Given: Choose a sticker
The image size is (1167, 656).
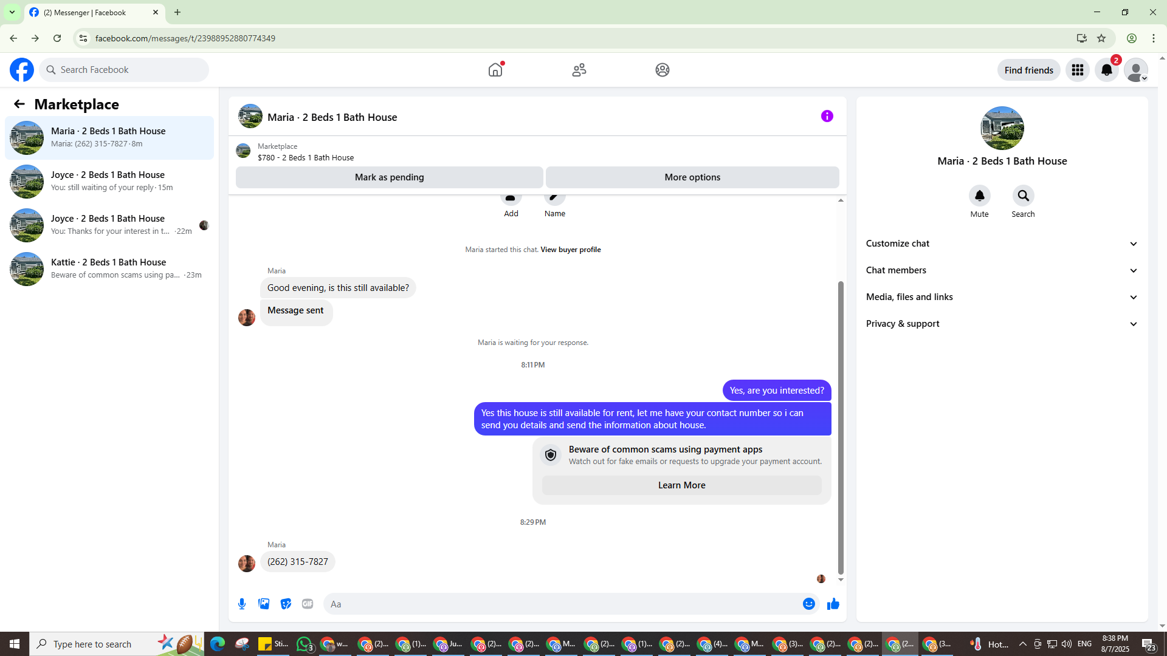Looking at the screenshot, I should tap(286, 604).
